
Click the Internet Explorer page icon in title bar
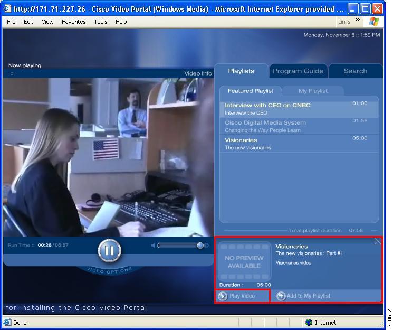pyautogui.click(x=7, y=9)
